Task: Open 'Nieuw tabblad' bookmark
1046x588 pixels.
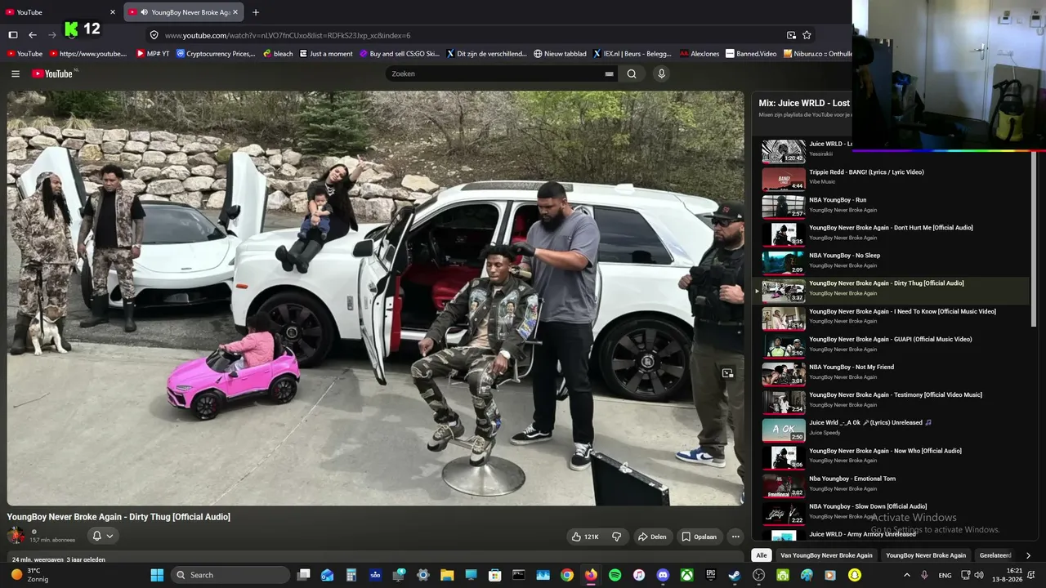Action: [560, 54]
